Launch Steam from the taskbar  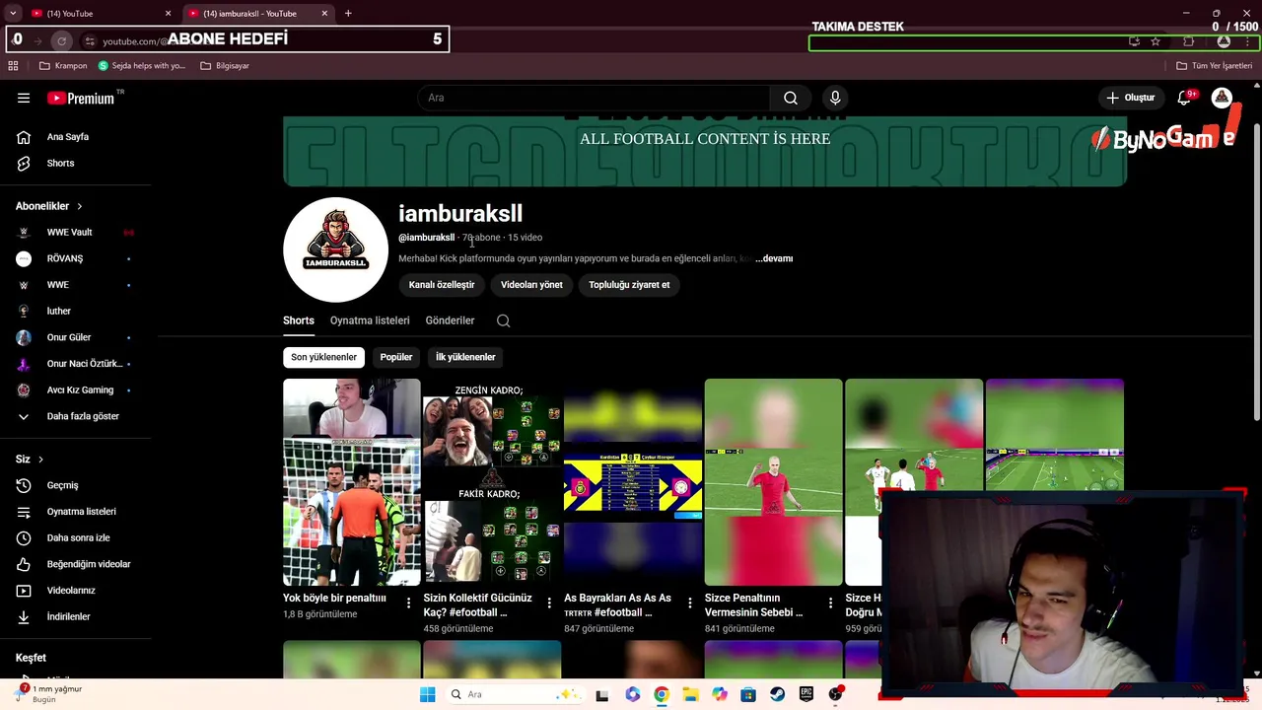[777, 694]
